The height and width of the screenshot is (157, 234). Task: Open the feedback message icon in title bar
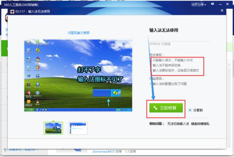212,4
